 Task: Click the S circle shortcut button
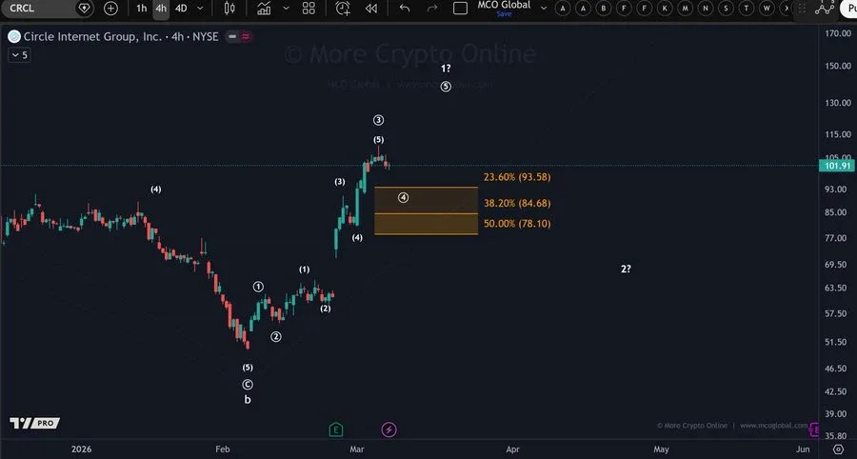(726, 9)
